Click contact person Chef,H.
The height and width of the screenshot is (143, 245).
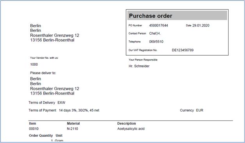click(155, 33)
